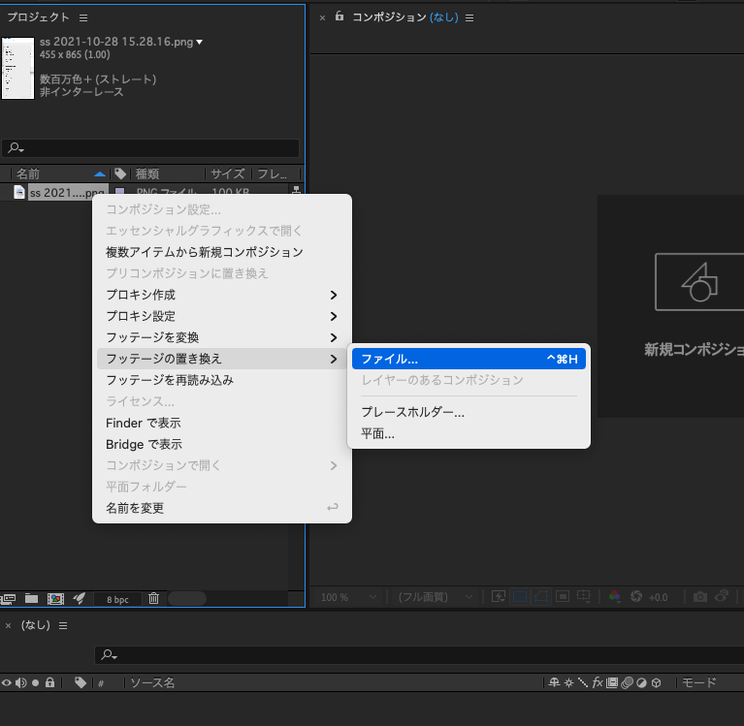
Task: Click the label color swatch of the PNG item
Action: [x=119, y=193]
